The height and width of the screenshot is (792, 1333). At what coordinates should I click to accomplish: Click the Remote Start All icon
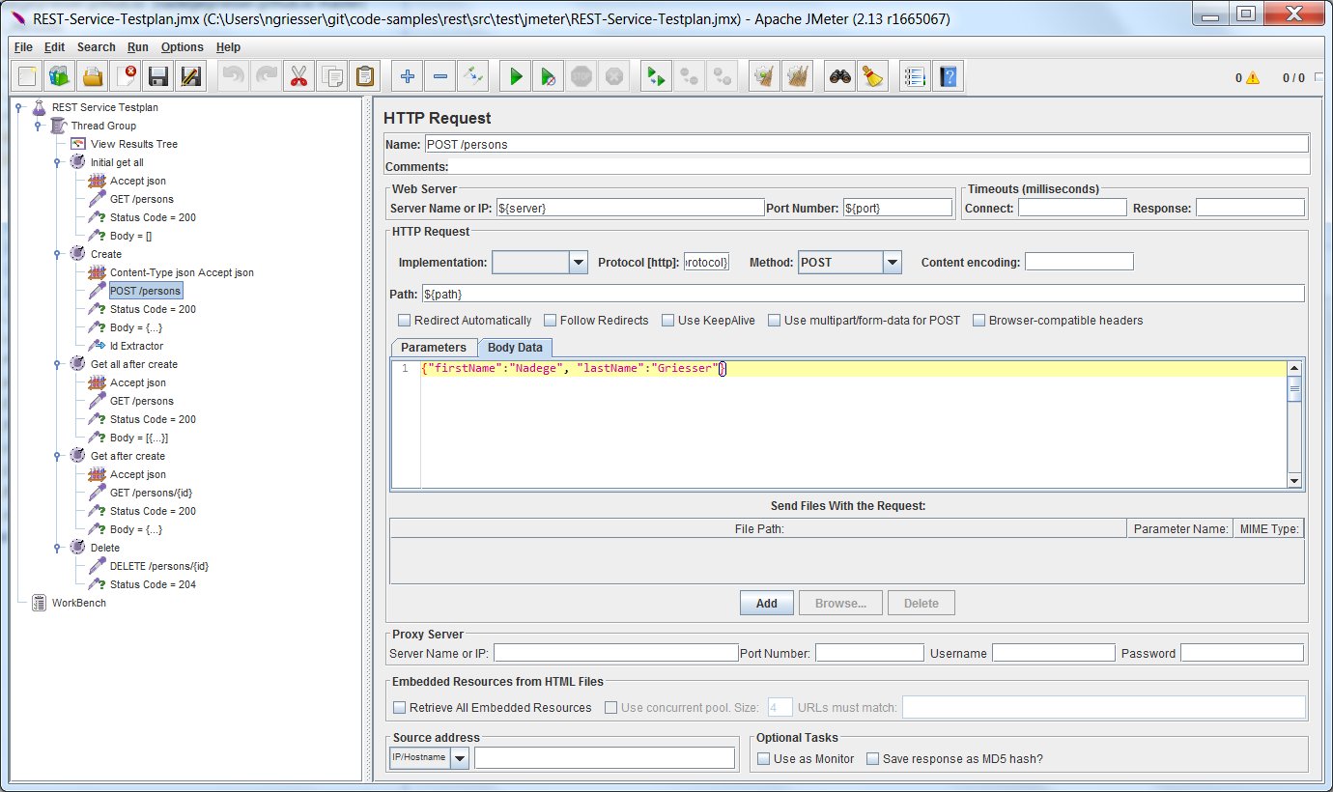click(657, 76)
